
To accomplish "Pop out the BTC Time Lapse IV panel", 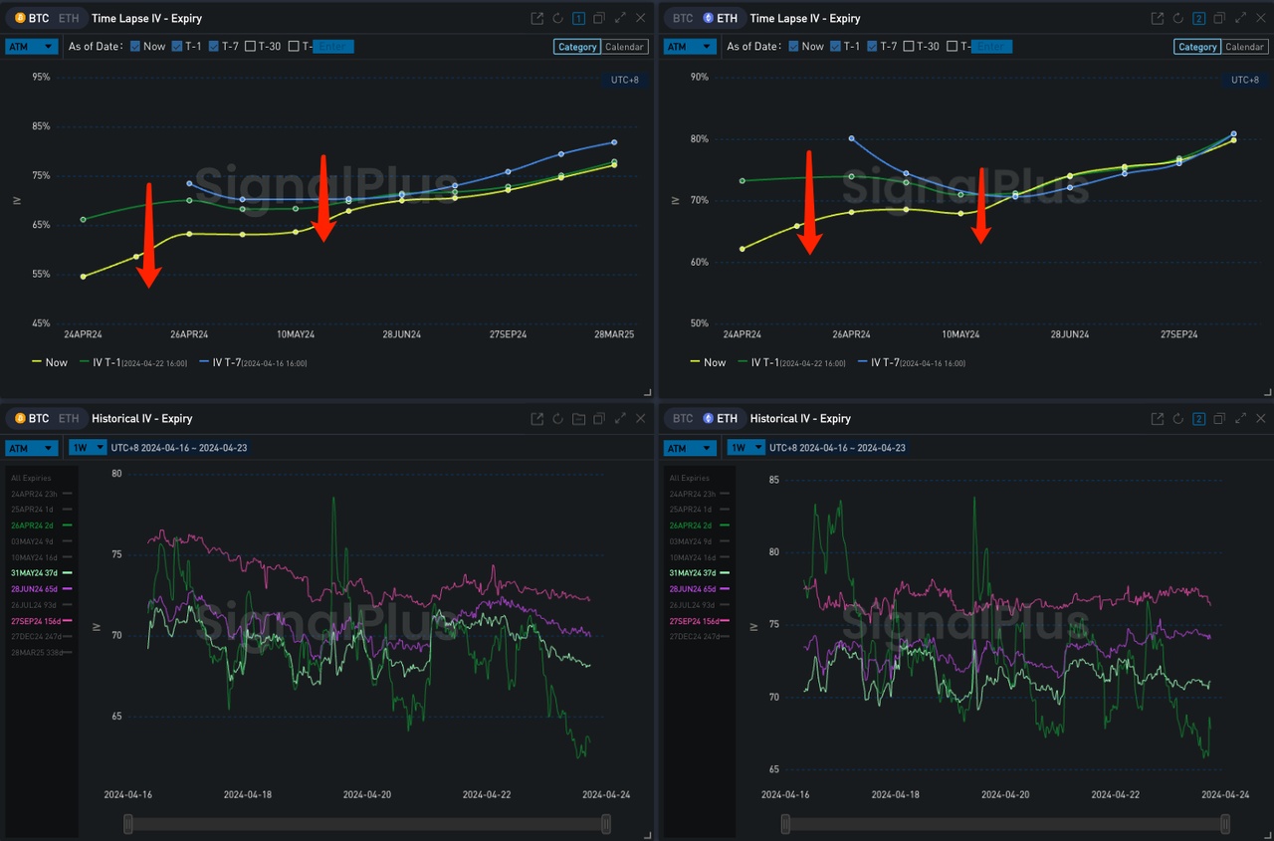I will tap(537, 18).
